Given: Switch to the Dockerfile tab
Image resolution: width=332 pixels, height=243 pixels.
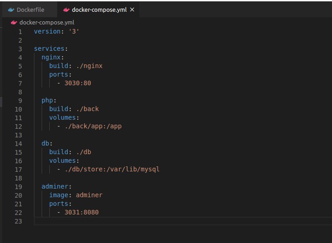Looking at the screenshot, I should 30,10.
